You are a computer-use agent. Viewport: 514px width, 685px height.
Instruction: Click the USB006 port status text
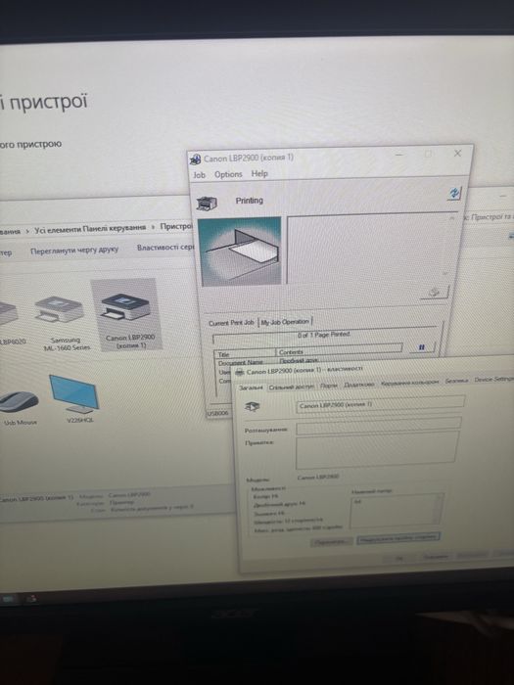pos(217,413)
